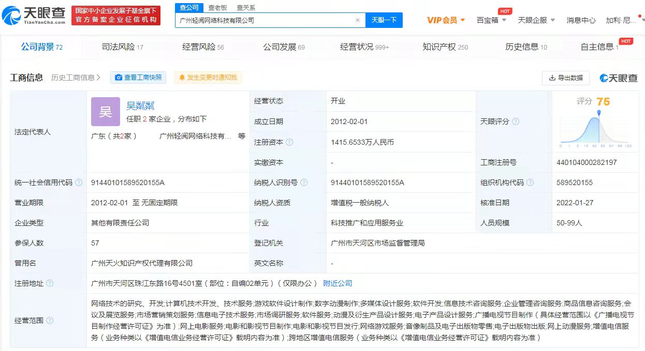
Task: Open help icon beside 天眼评分
Action: (516, 121)
